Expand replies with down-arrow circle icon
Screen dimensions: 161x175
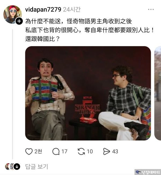coord(17,166)
